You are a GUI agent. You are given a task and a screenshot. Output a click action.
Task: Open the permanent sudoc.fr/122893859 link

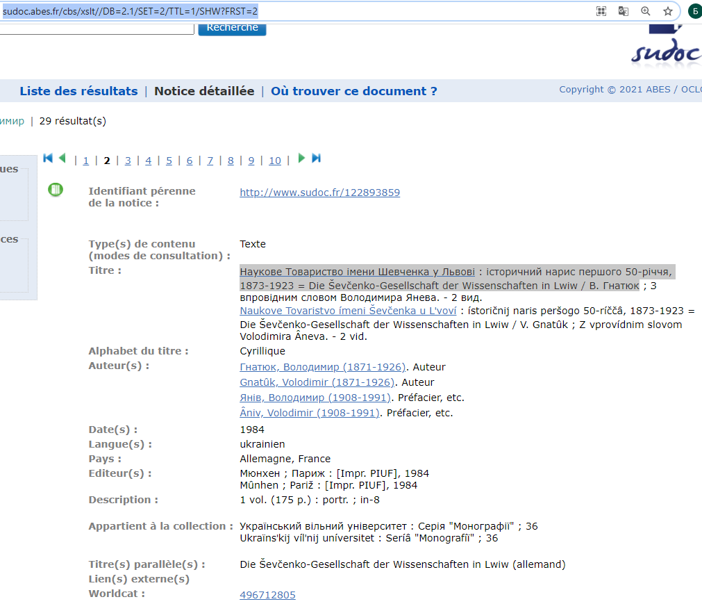[x=319, y=193]
